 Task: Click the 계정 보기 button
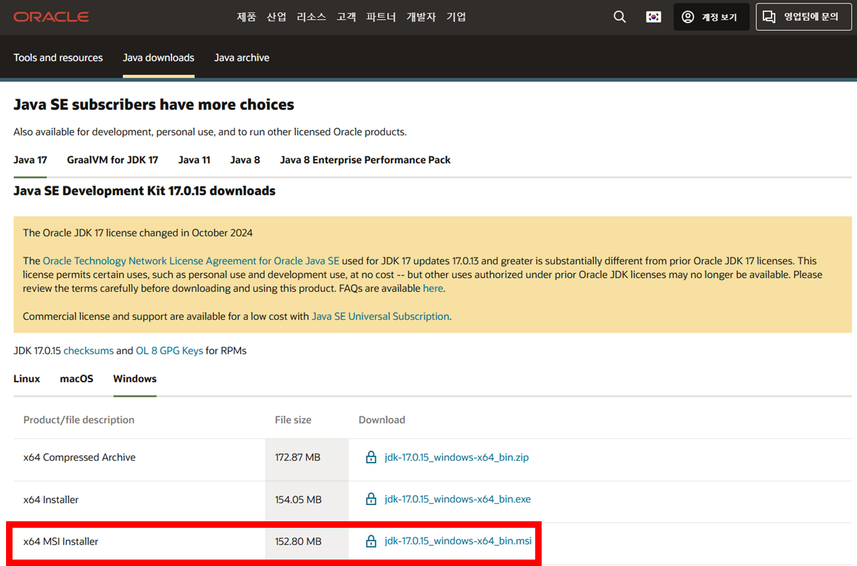click(x=711, y=17)
